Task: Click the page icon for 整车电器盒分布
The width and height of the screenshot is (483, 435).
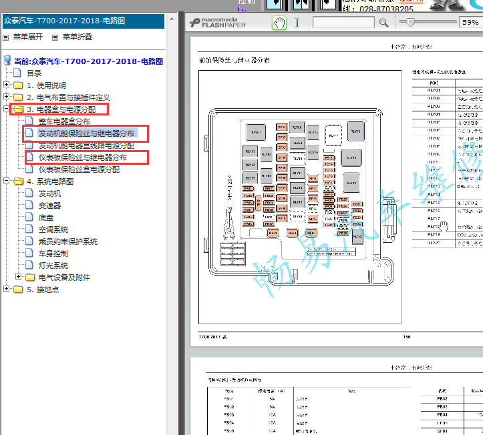Action: [x=29, y=121]
